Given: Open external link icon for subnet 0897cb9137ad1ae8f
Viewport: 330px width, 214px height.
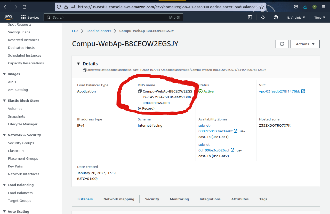Looking at the screenshot, I should coord(236,131).
